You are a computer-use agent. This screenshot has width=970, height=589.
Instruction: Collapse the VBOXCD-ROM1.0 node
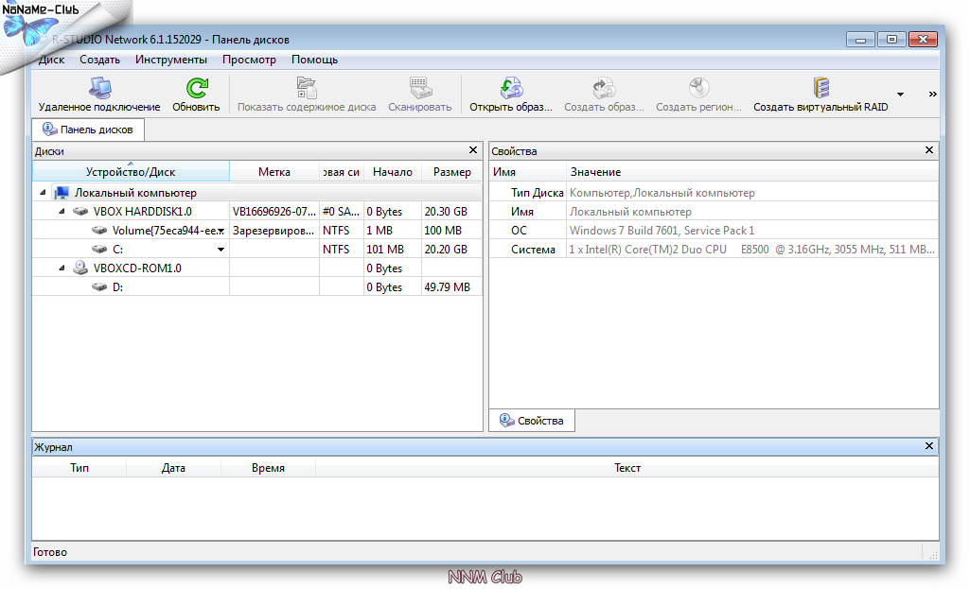[x=62, y=269]
